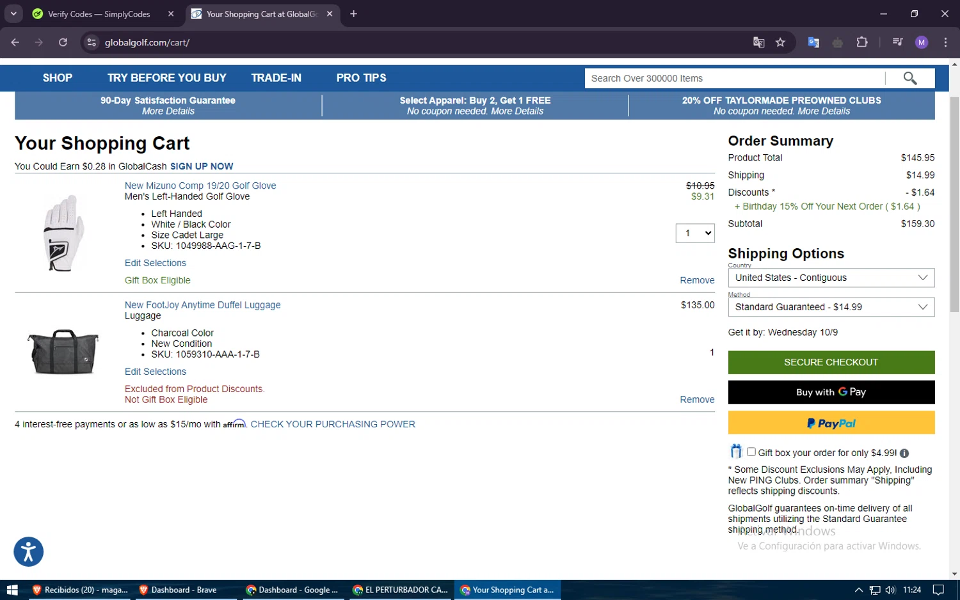Close the Verify Codes tab
The image size is (960, 600).
click(171, 13)
